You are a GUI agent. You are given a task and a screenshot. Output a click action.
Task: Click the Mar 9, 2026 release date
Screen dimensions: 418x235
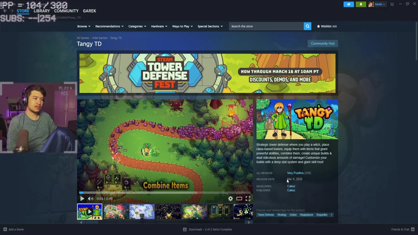[x=295, y=179]
